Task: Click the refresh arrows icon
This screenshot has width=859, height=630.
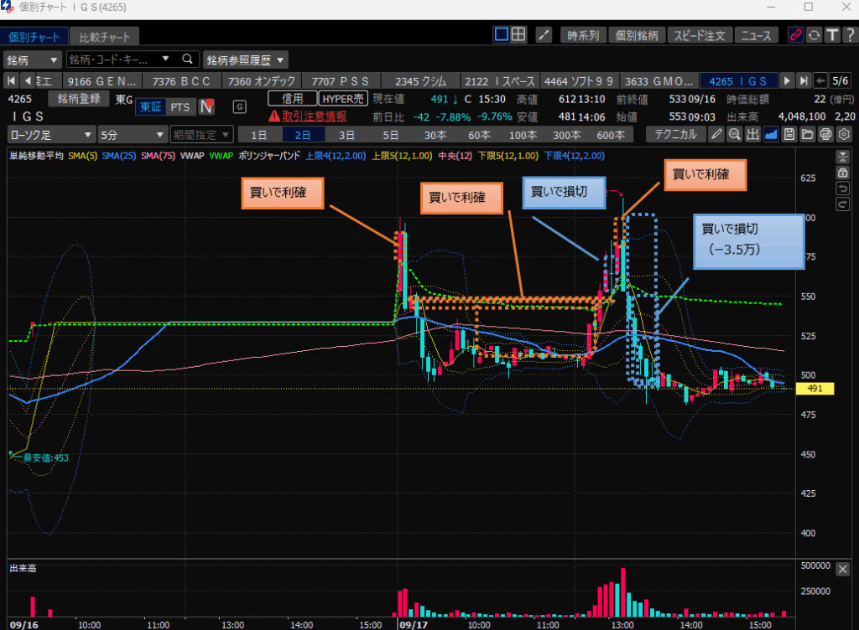Action: 814,35
